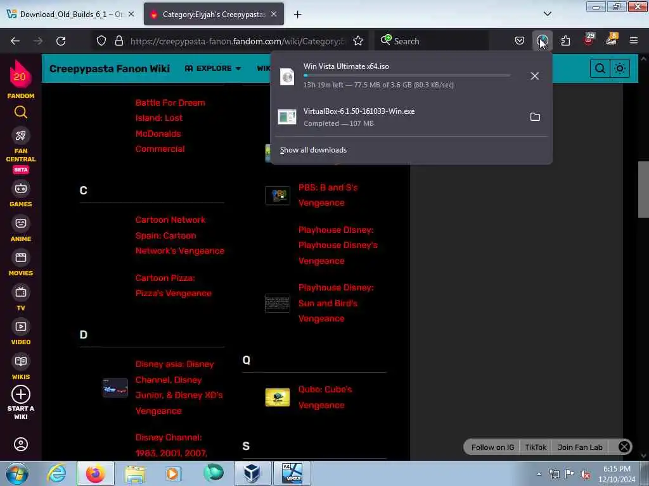Open Playhouse Disney's Vengeance link
649x486 pixels.
[x=338, y=245]
